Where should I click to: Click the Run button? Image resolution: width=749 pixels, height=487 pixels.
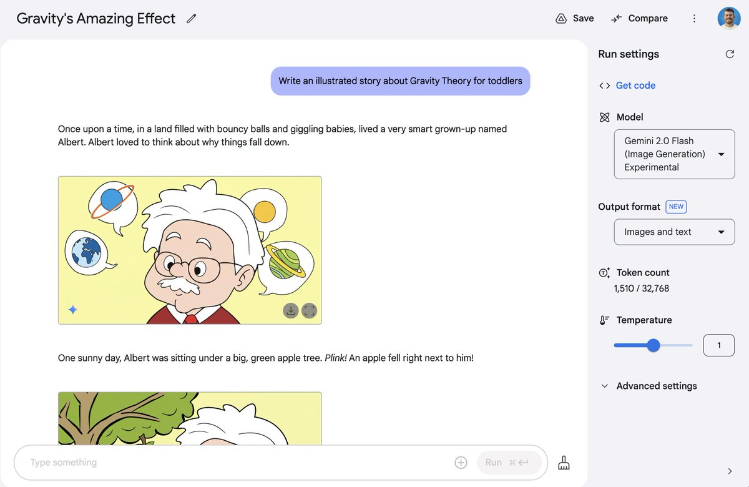(509, 463)
